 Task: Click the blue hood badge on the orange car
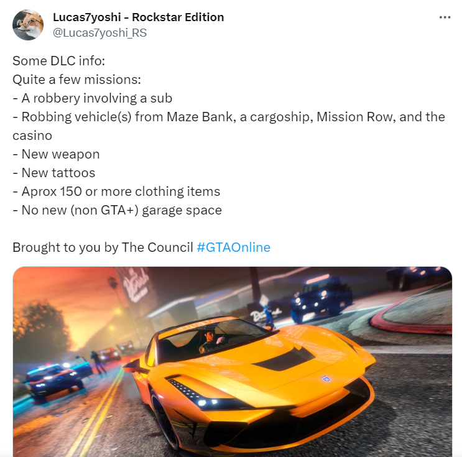click(x=326, y=379)
